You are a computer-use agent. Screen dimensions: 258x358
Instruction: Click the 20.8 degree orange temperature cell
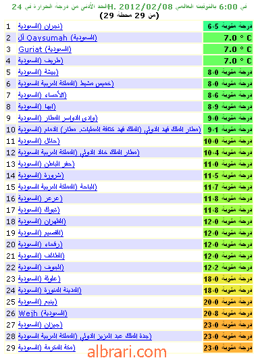(228, 313)
